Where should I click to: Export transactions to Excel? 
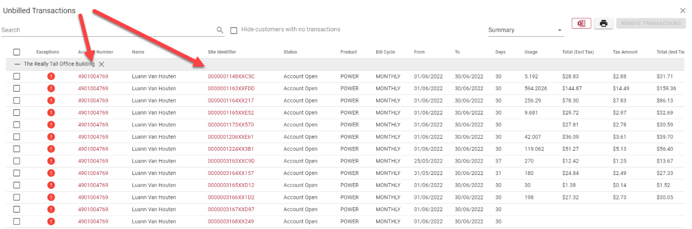point(581,23)
